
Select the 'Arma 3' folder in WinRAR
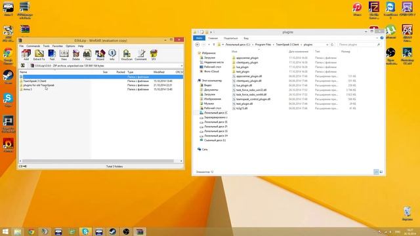28,89
